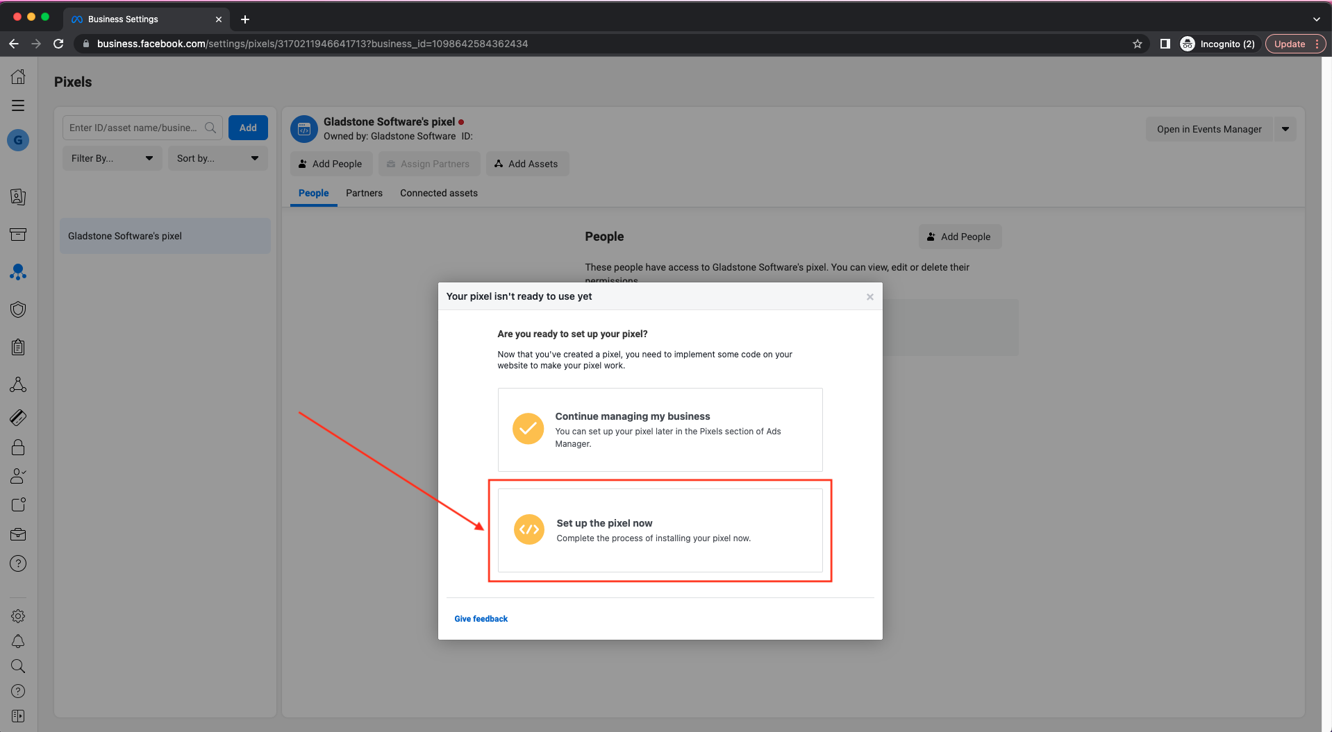Screen dimensions: 1332x732
Task: Open the clipboard registrations sidebar icon
Action: [x=18, y=347]
